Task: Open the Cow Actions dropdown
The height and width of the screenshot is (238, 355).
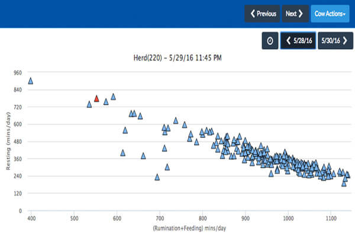Action: pyautogui.click(x=330, y=14)
